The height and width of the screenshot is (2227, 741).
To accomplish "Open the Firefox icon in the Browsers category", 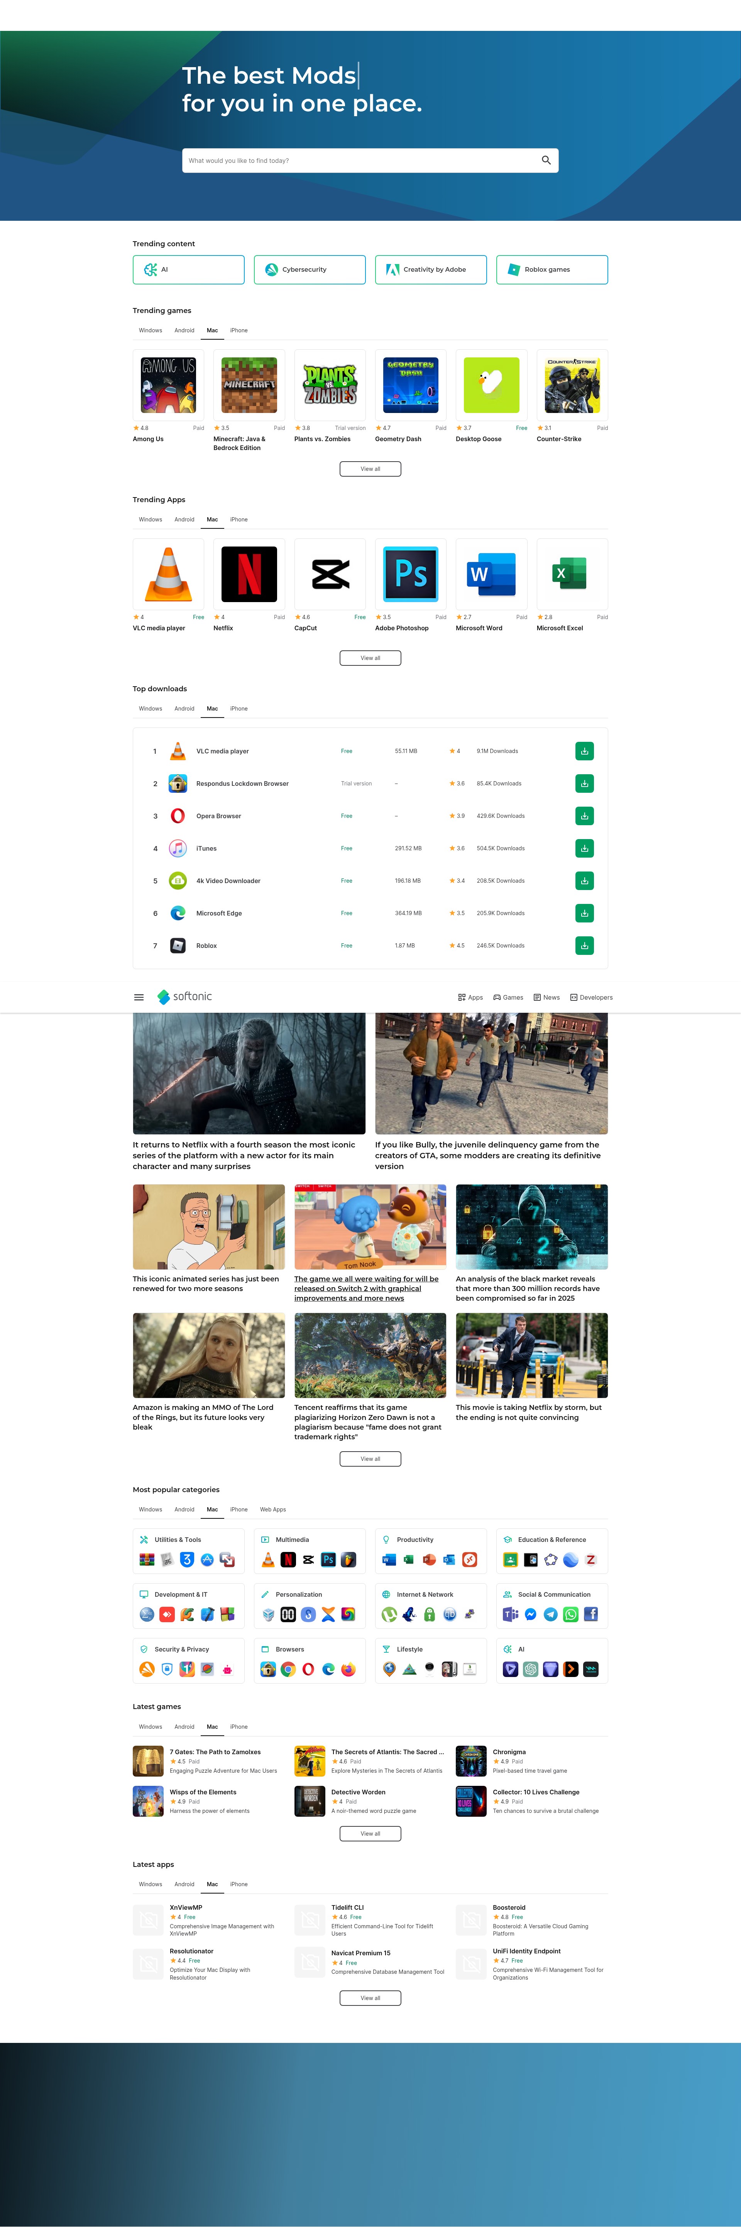I will [x=349, y=1669].
